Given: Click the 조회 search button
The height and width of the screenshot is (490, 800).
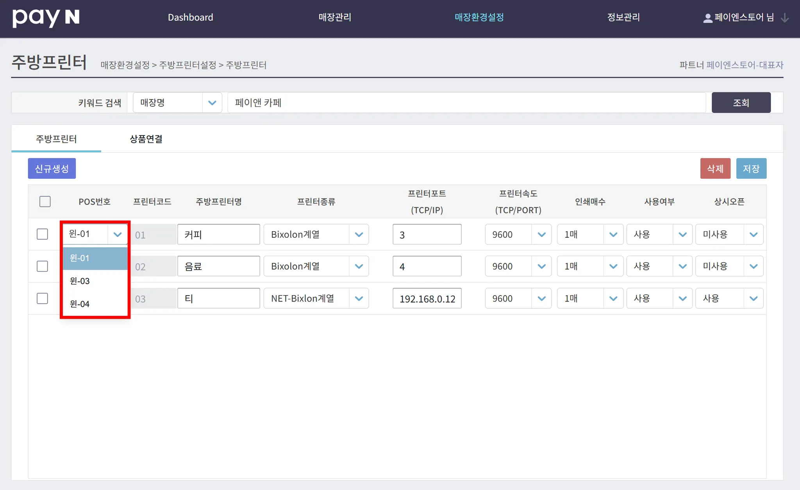Looking at the screenshot, I should pyautogui.click(x=741, y=103).
